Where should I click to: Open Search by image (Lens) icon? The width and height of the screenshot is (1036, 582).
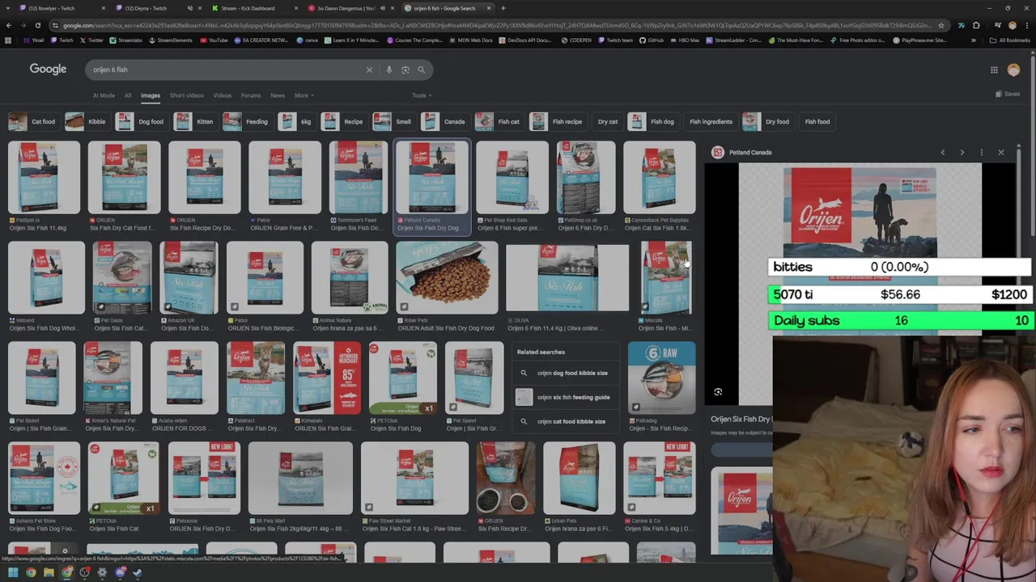[405, 70]
